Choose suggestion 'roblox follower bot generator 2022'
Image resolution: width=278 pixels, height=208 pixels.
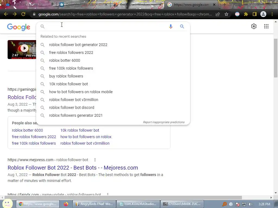click(x=78, y=45)
